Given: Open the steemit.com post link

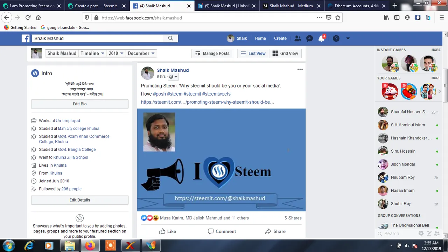Looking at the screenshot, I should pyautogui.click(x=208, y=102).
